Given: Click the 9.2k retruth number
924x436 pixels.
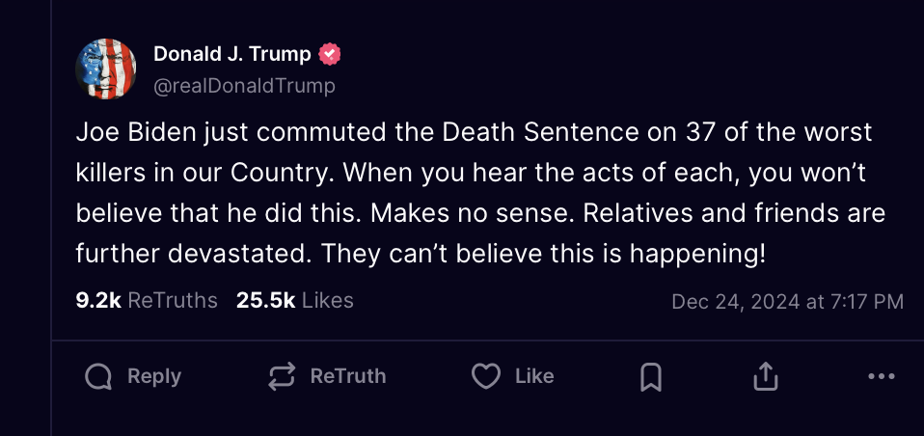Looking at the screenshot, I should point(98,301).
